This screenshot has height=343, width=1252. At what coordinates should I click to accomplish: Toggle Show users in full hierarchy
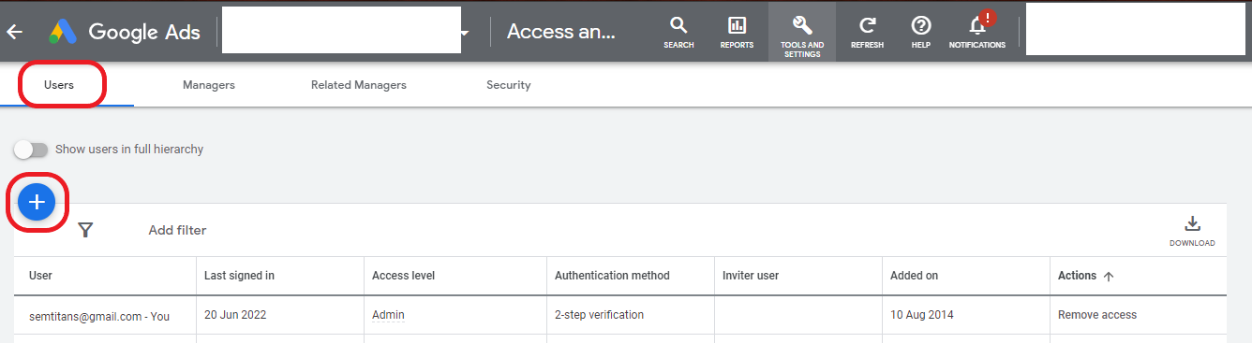point(30,150)
